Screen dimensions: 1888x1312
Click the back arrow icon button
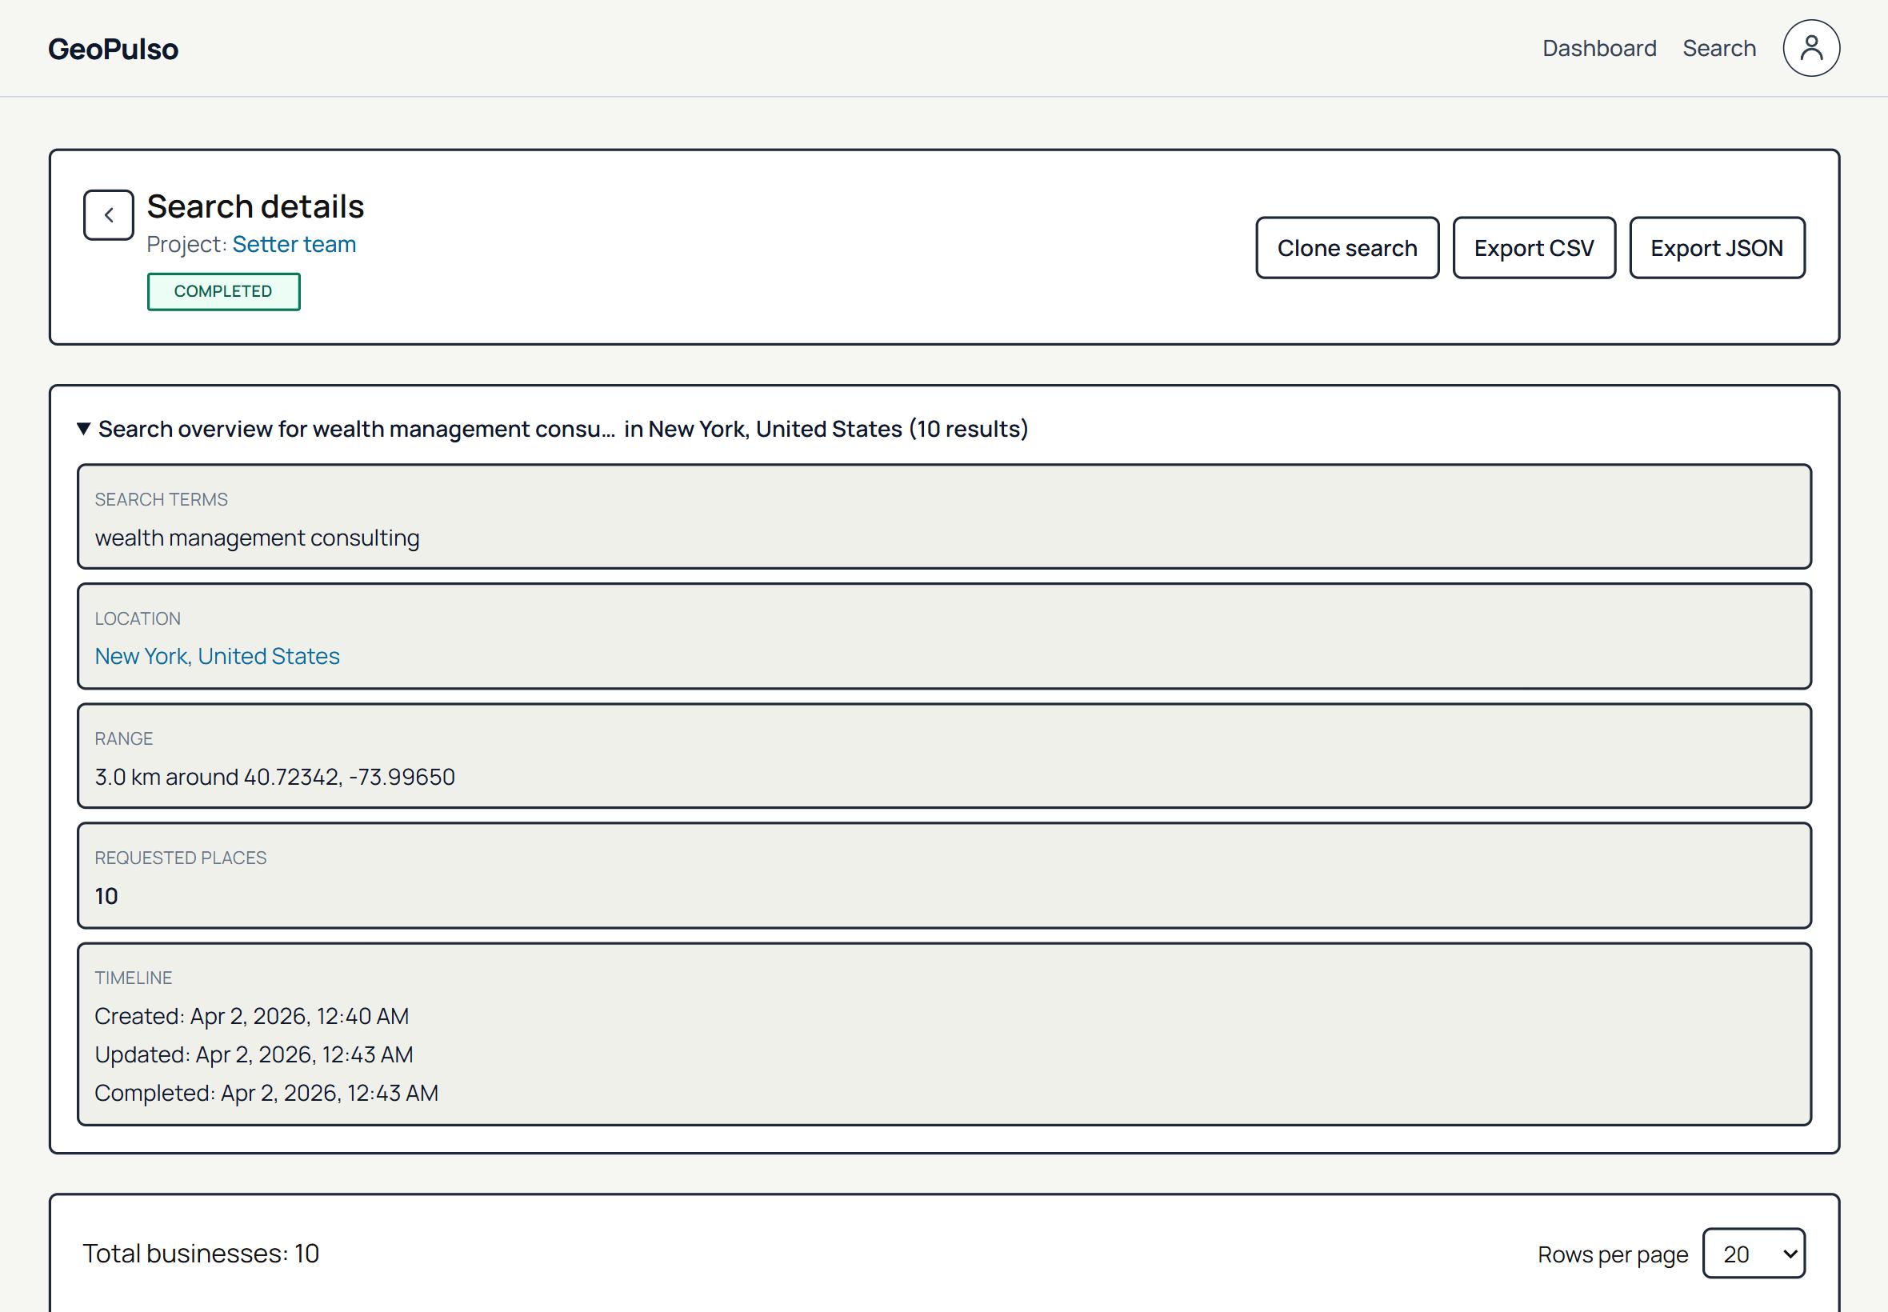coord(109,215)
